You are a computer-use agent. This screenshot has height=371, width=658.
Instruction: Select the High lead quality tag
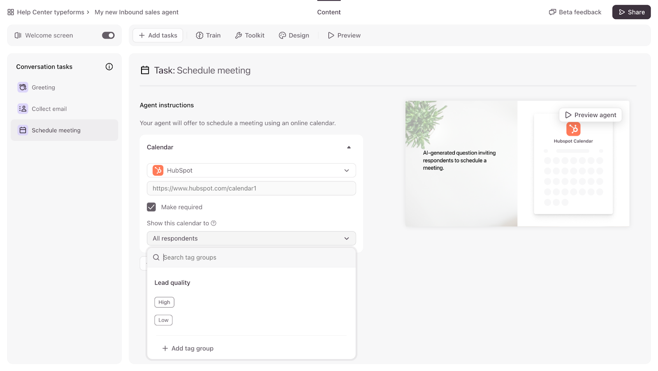click(x=164, y=302)
